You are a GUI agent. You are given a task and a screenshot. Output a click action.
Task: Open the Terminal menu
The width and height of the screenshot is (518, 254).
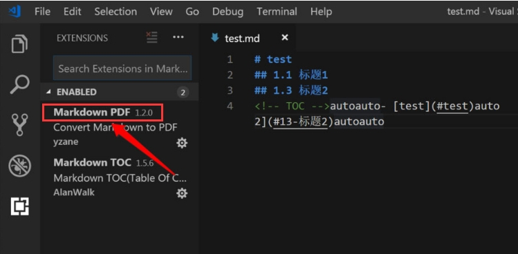coord(277,12)
